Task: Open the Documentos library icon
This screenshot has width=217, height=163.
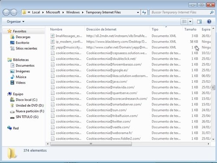Action: click(12, 65)
